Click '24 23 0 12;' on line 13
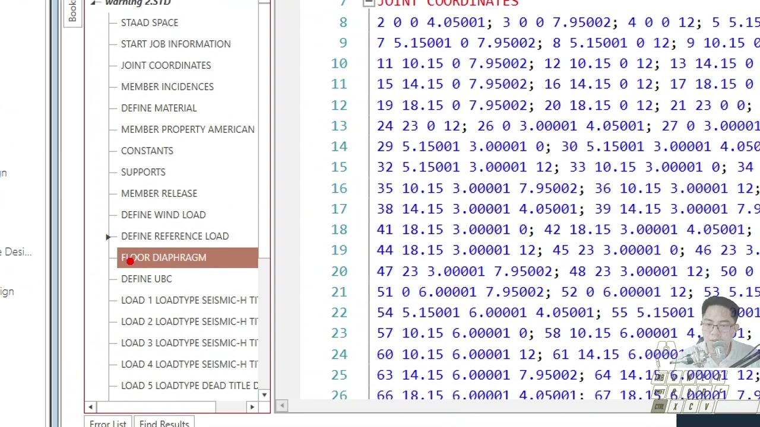The height and width of the screenshot is (427, 760). pyautogui.click(x=422, y=126)
